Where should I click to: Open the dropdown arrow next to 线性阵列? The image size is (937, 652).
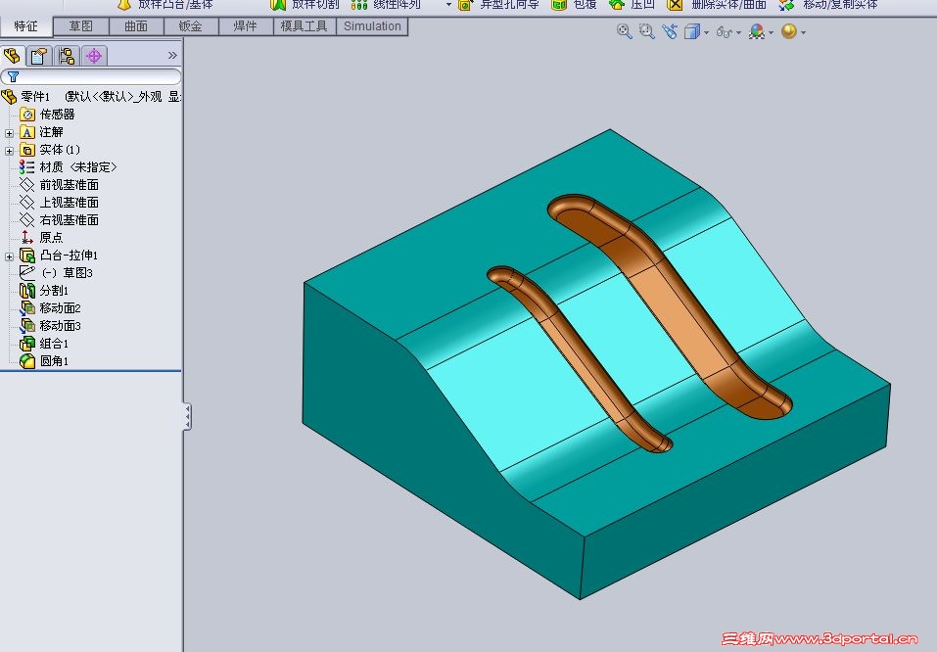(x=448, y=5)
